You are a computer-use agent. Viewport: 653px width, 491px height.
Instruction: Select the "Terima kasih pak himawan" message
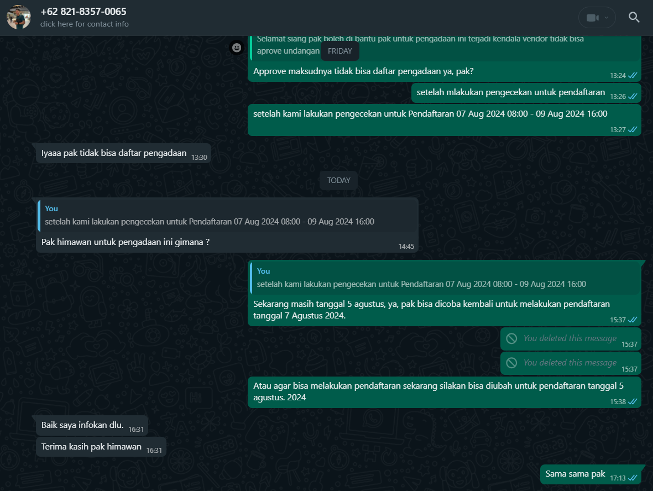coord(91,447)
